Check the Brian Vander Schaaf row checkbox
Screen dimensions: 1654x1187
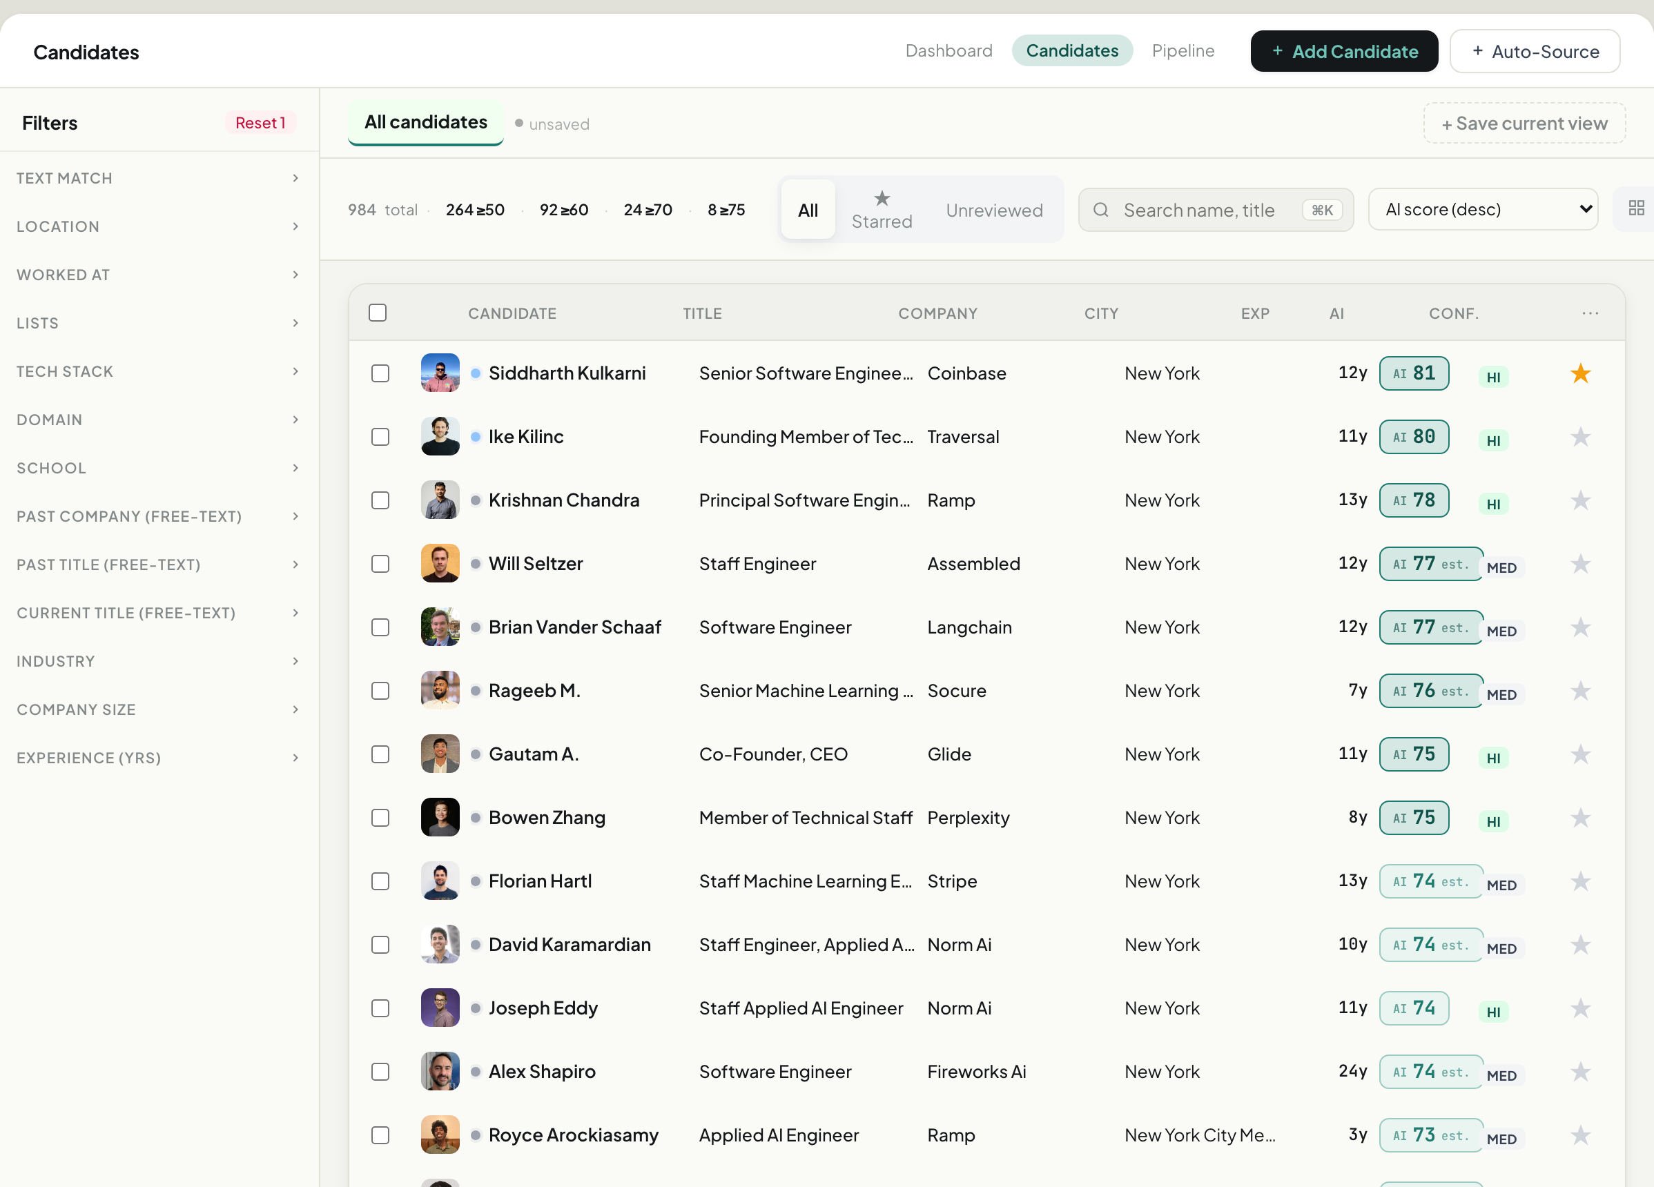(380, 627)
